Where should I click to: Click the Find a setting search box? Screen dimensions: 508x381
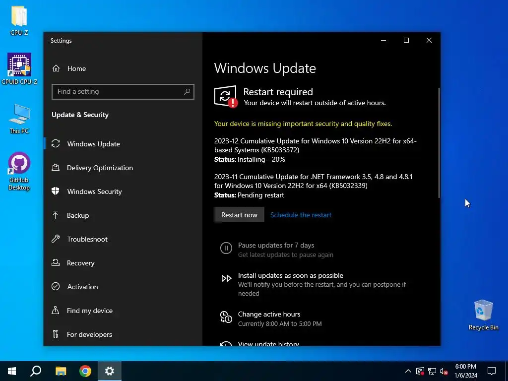coord(123,92)
